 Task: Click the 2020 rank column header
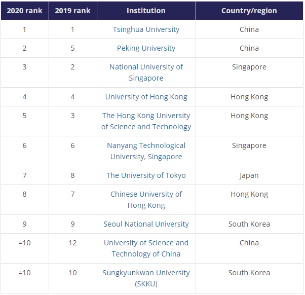click(x=24, y=11)
